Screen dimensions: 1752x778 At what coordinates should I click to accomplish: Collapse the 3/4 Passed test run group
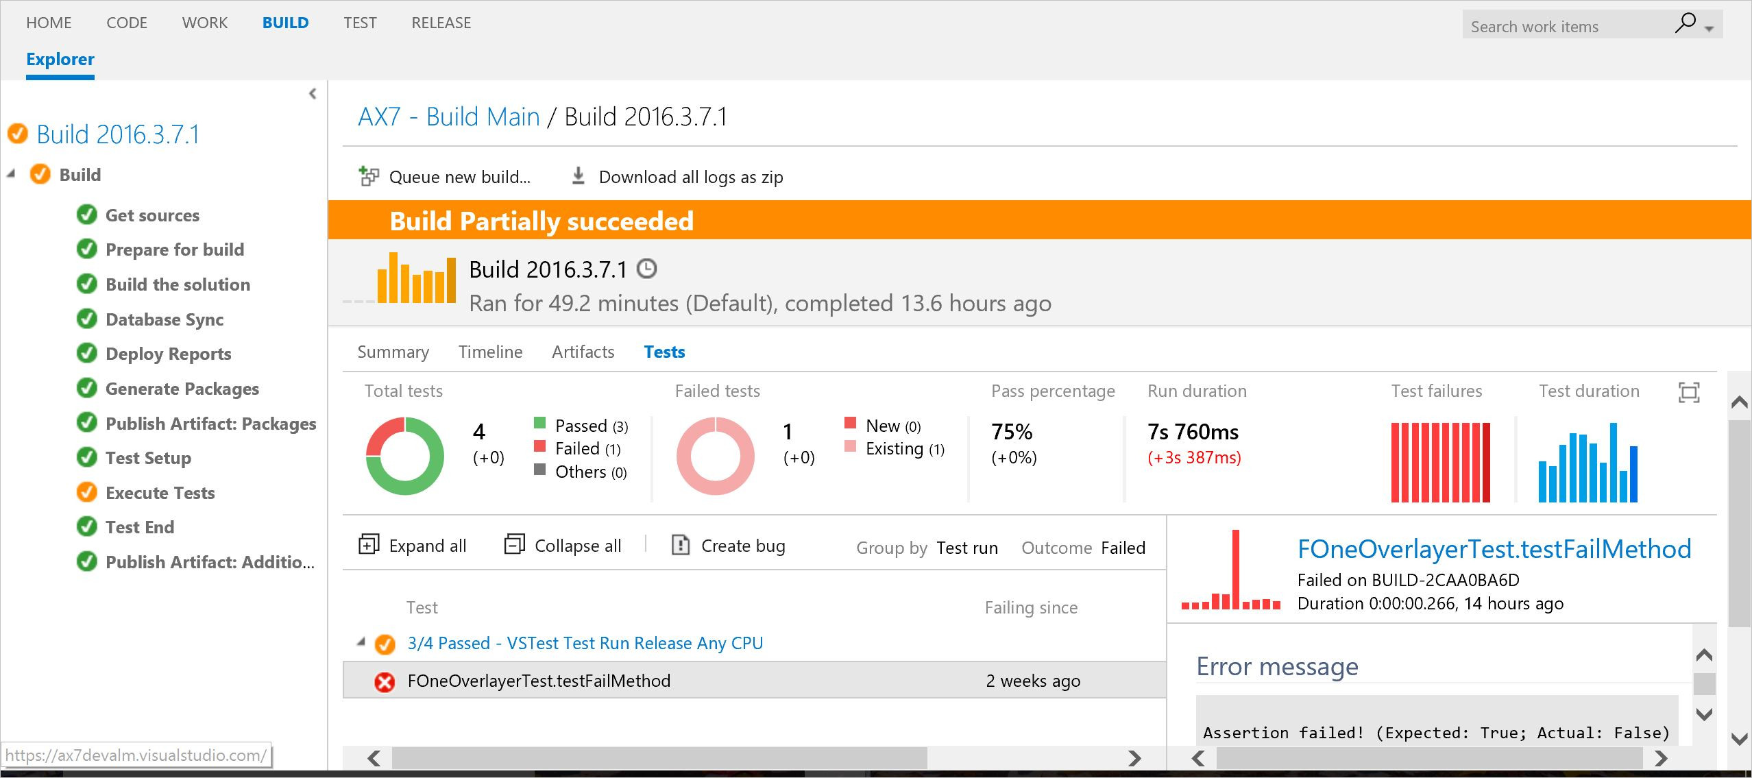[361, 642]
